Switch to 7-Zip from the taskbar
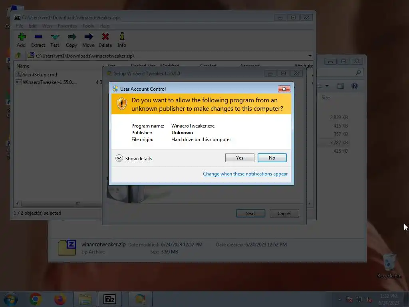Viewport: 409px width, 307px height. (x=110, y=299)
